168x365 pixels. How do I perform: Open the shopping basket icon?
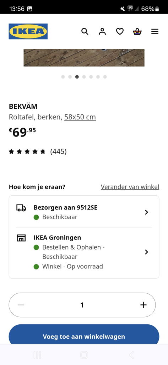[x=137, y=31]
